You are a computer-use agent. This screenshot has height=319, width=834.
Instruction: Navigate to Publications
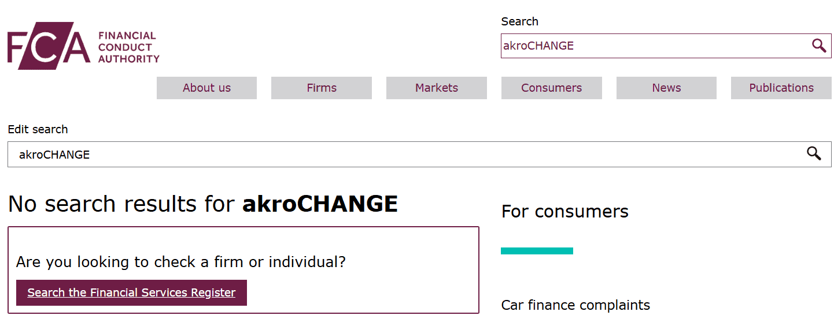point(781,88)
